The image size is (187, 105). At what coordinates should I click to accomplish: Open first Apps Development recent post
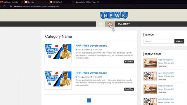[166, 73]
